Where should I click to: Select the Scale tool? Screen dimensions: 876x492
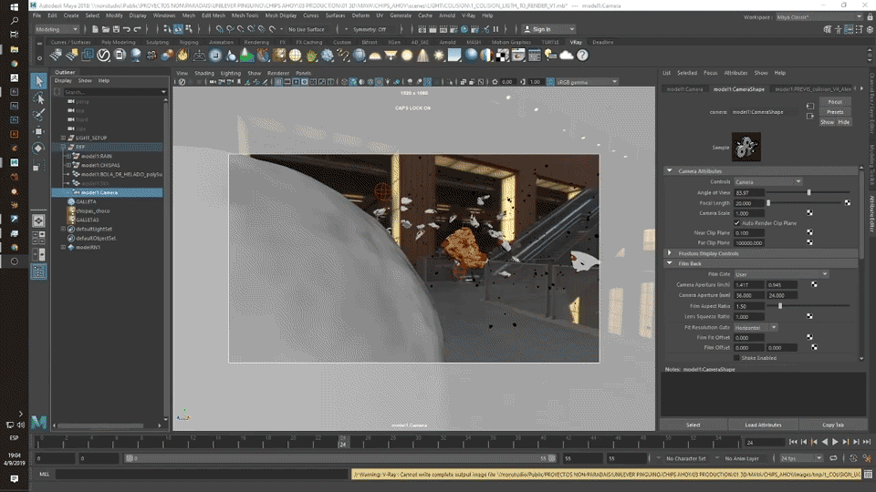coord(38,165)
